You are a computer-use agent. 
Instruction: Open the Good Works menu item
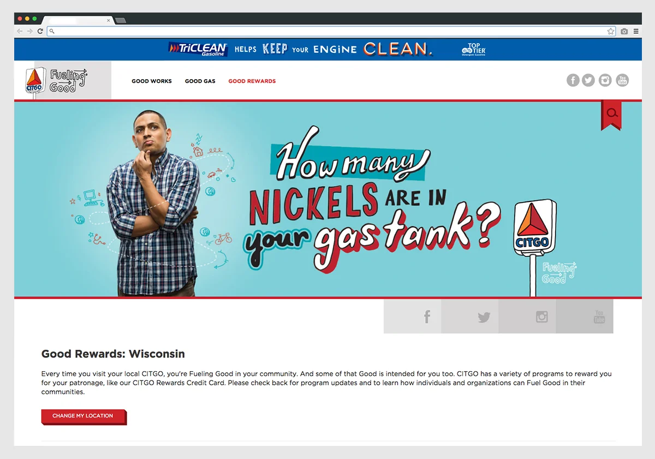coord(152,81)
